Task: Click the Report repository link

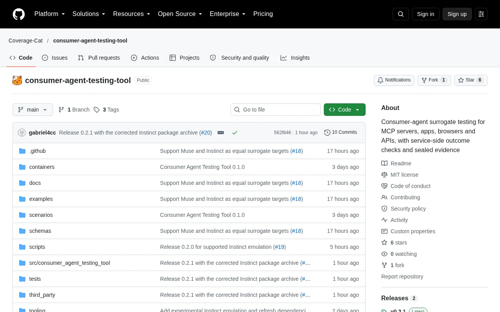Action: tap(402, 277)
